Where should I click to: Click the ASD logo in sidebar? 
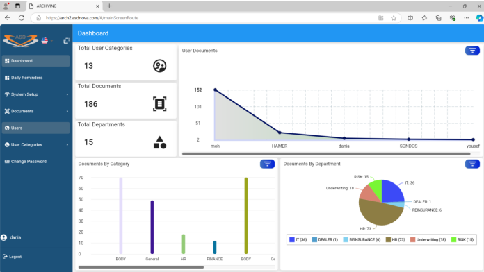point(20,41)
